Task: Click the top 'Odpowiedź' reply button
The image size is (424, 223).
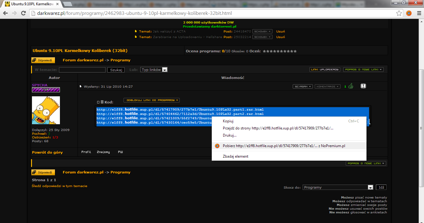Action: (43, 60)
